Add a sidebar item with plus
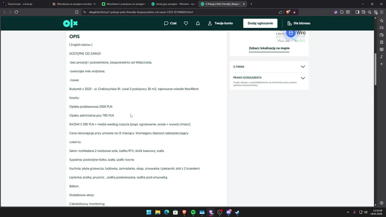This screenshot has height=217, width=386. coord(381,64)
